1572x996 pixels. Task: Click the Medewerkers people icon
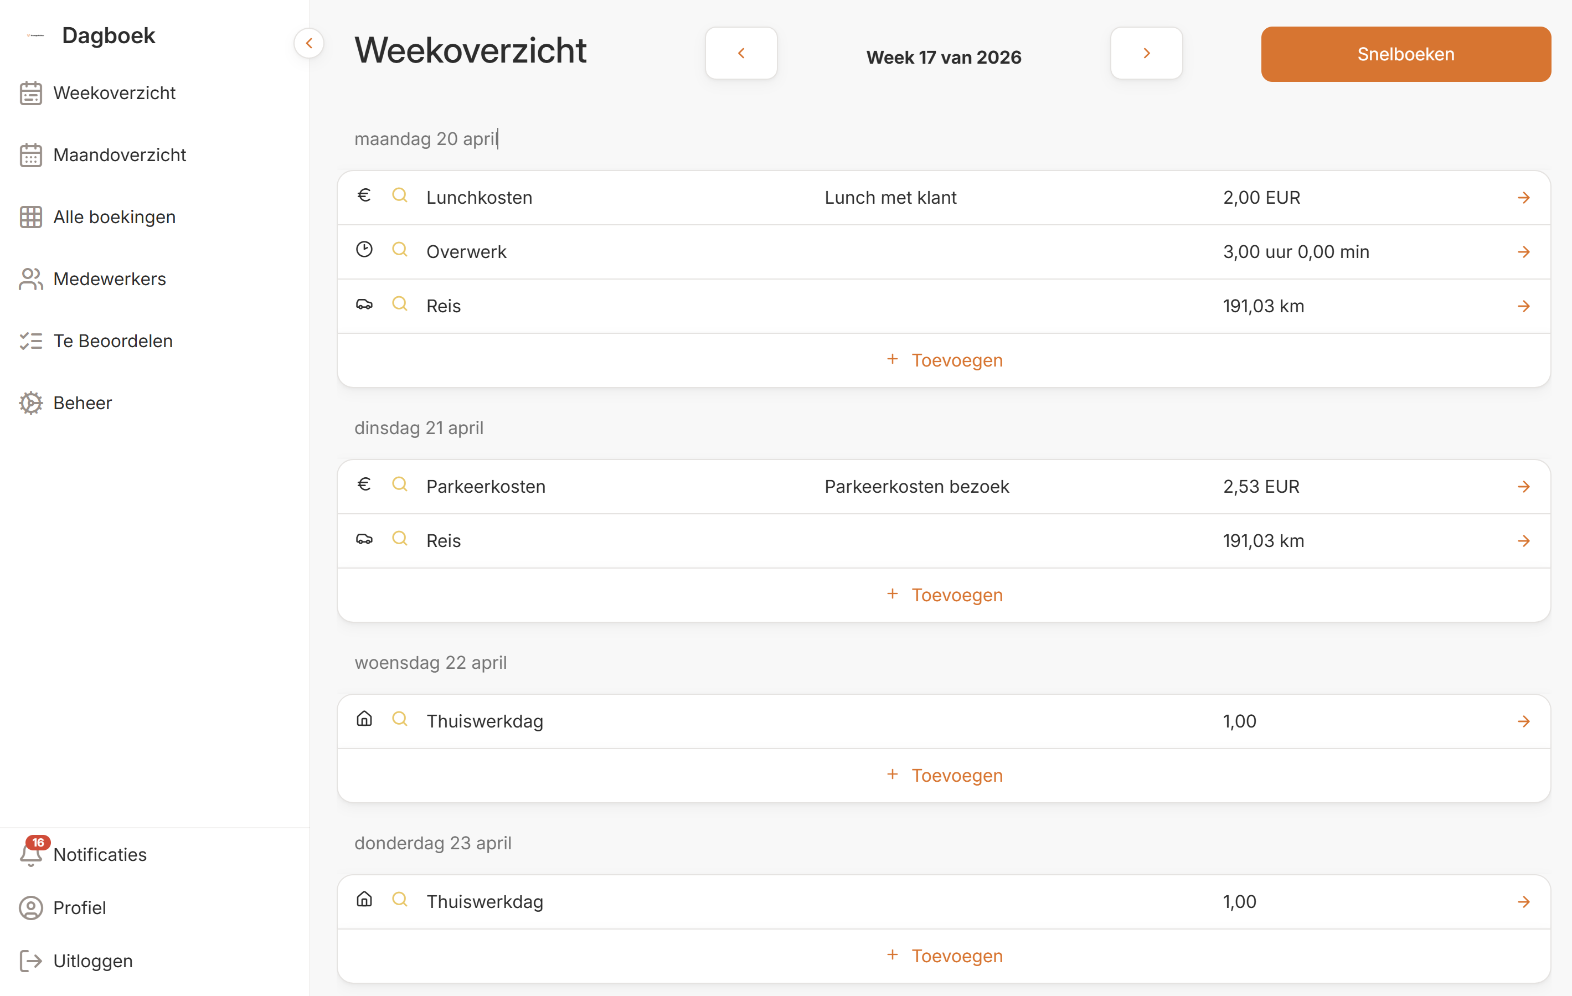30,280
